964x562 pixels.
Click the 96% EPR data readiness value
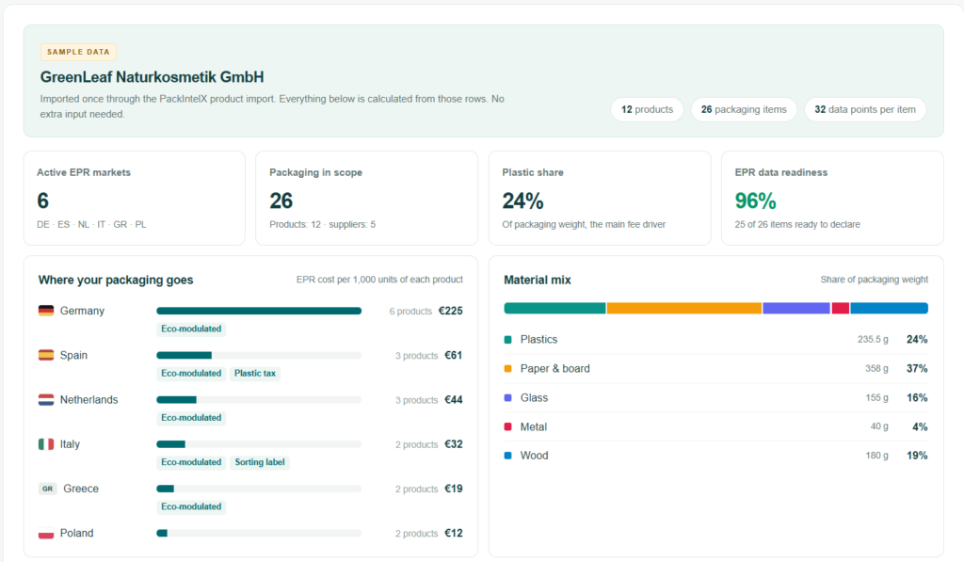point(756,201)
